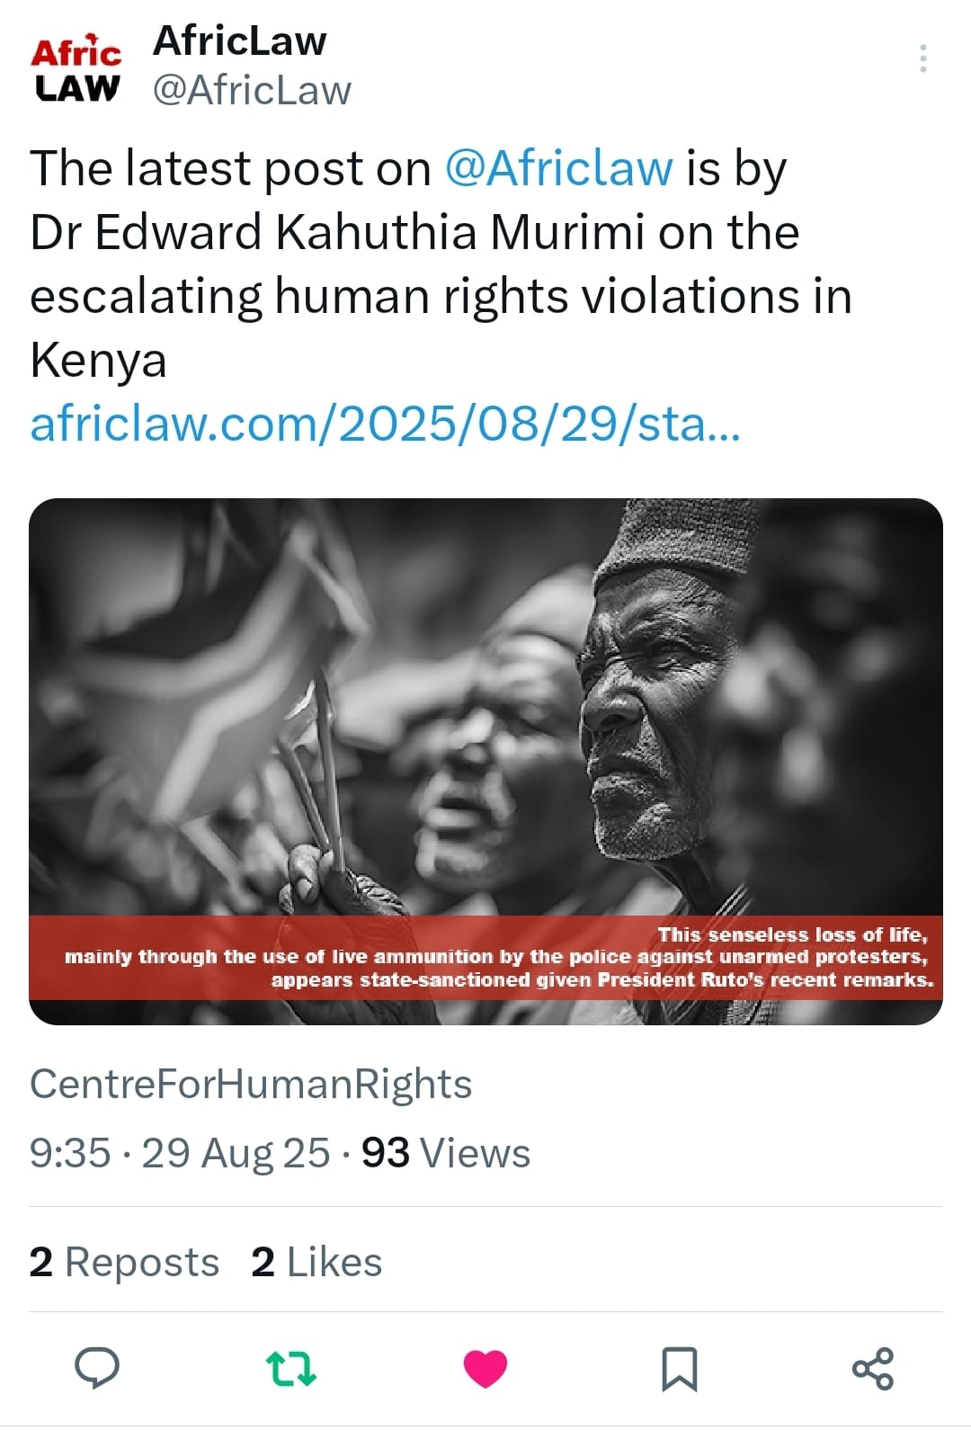The width and height of the screenshot is (971, 1430).
Task: View the 93 Views analytics
Action: 446,1153
